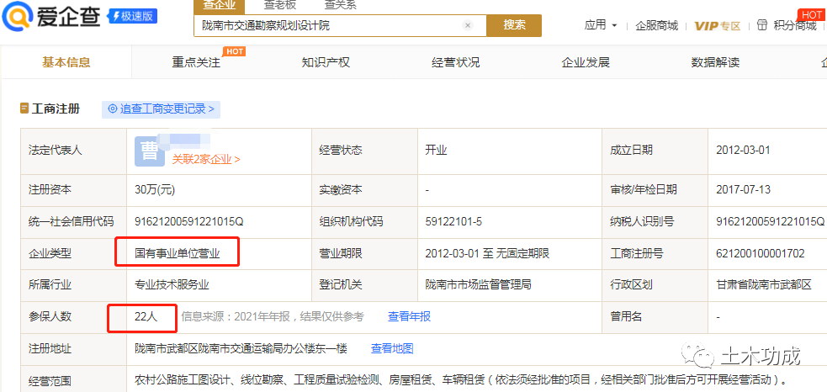827x392 pixels.
Task: Click the registered address text
Action: (x=241, y=348)
